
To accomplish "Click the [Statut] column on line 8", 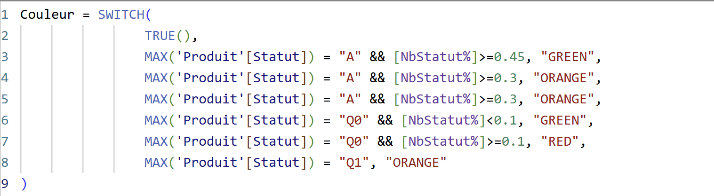I will [277, 163].
